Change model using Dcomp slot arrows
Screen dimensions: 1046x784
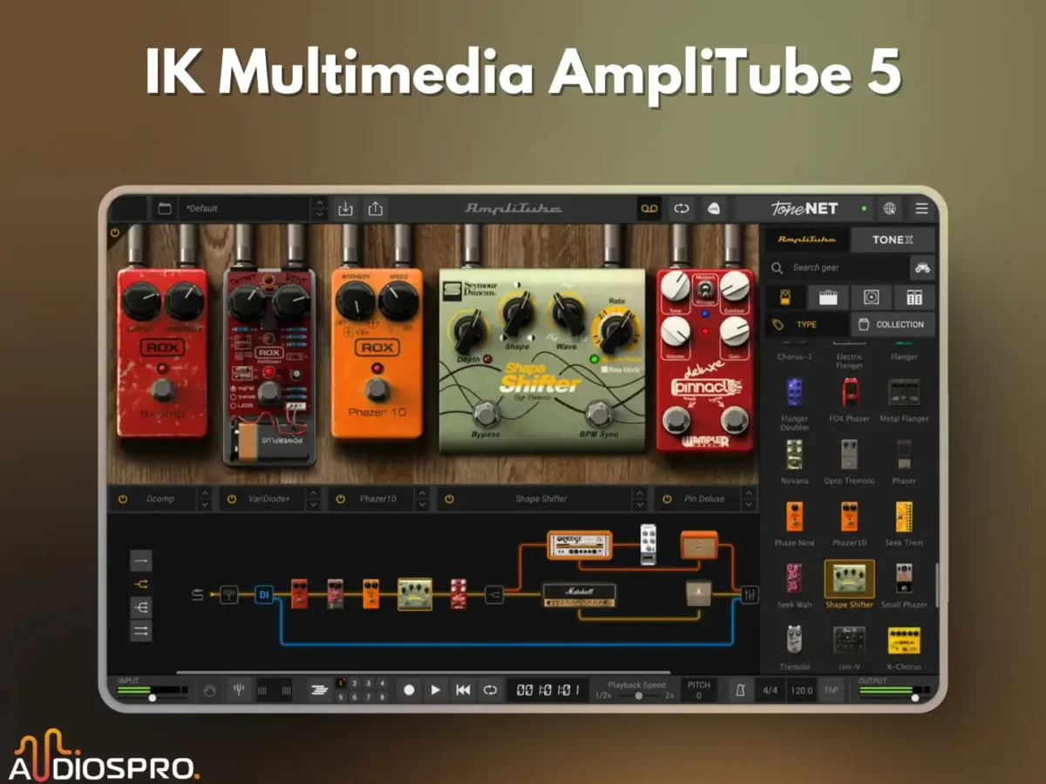204,499
